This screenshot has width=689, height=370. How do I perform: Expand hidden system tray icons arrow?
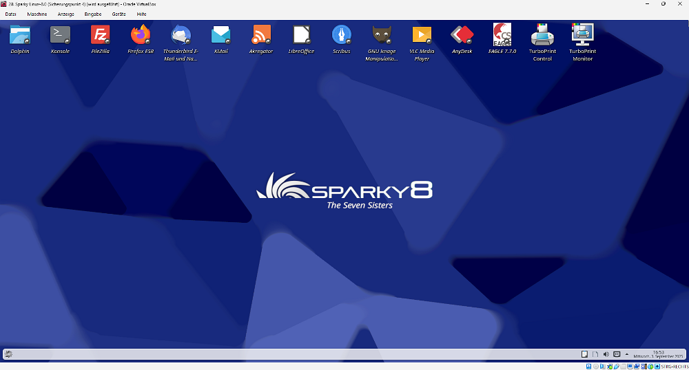tap(627, 354)
